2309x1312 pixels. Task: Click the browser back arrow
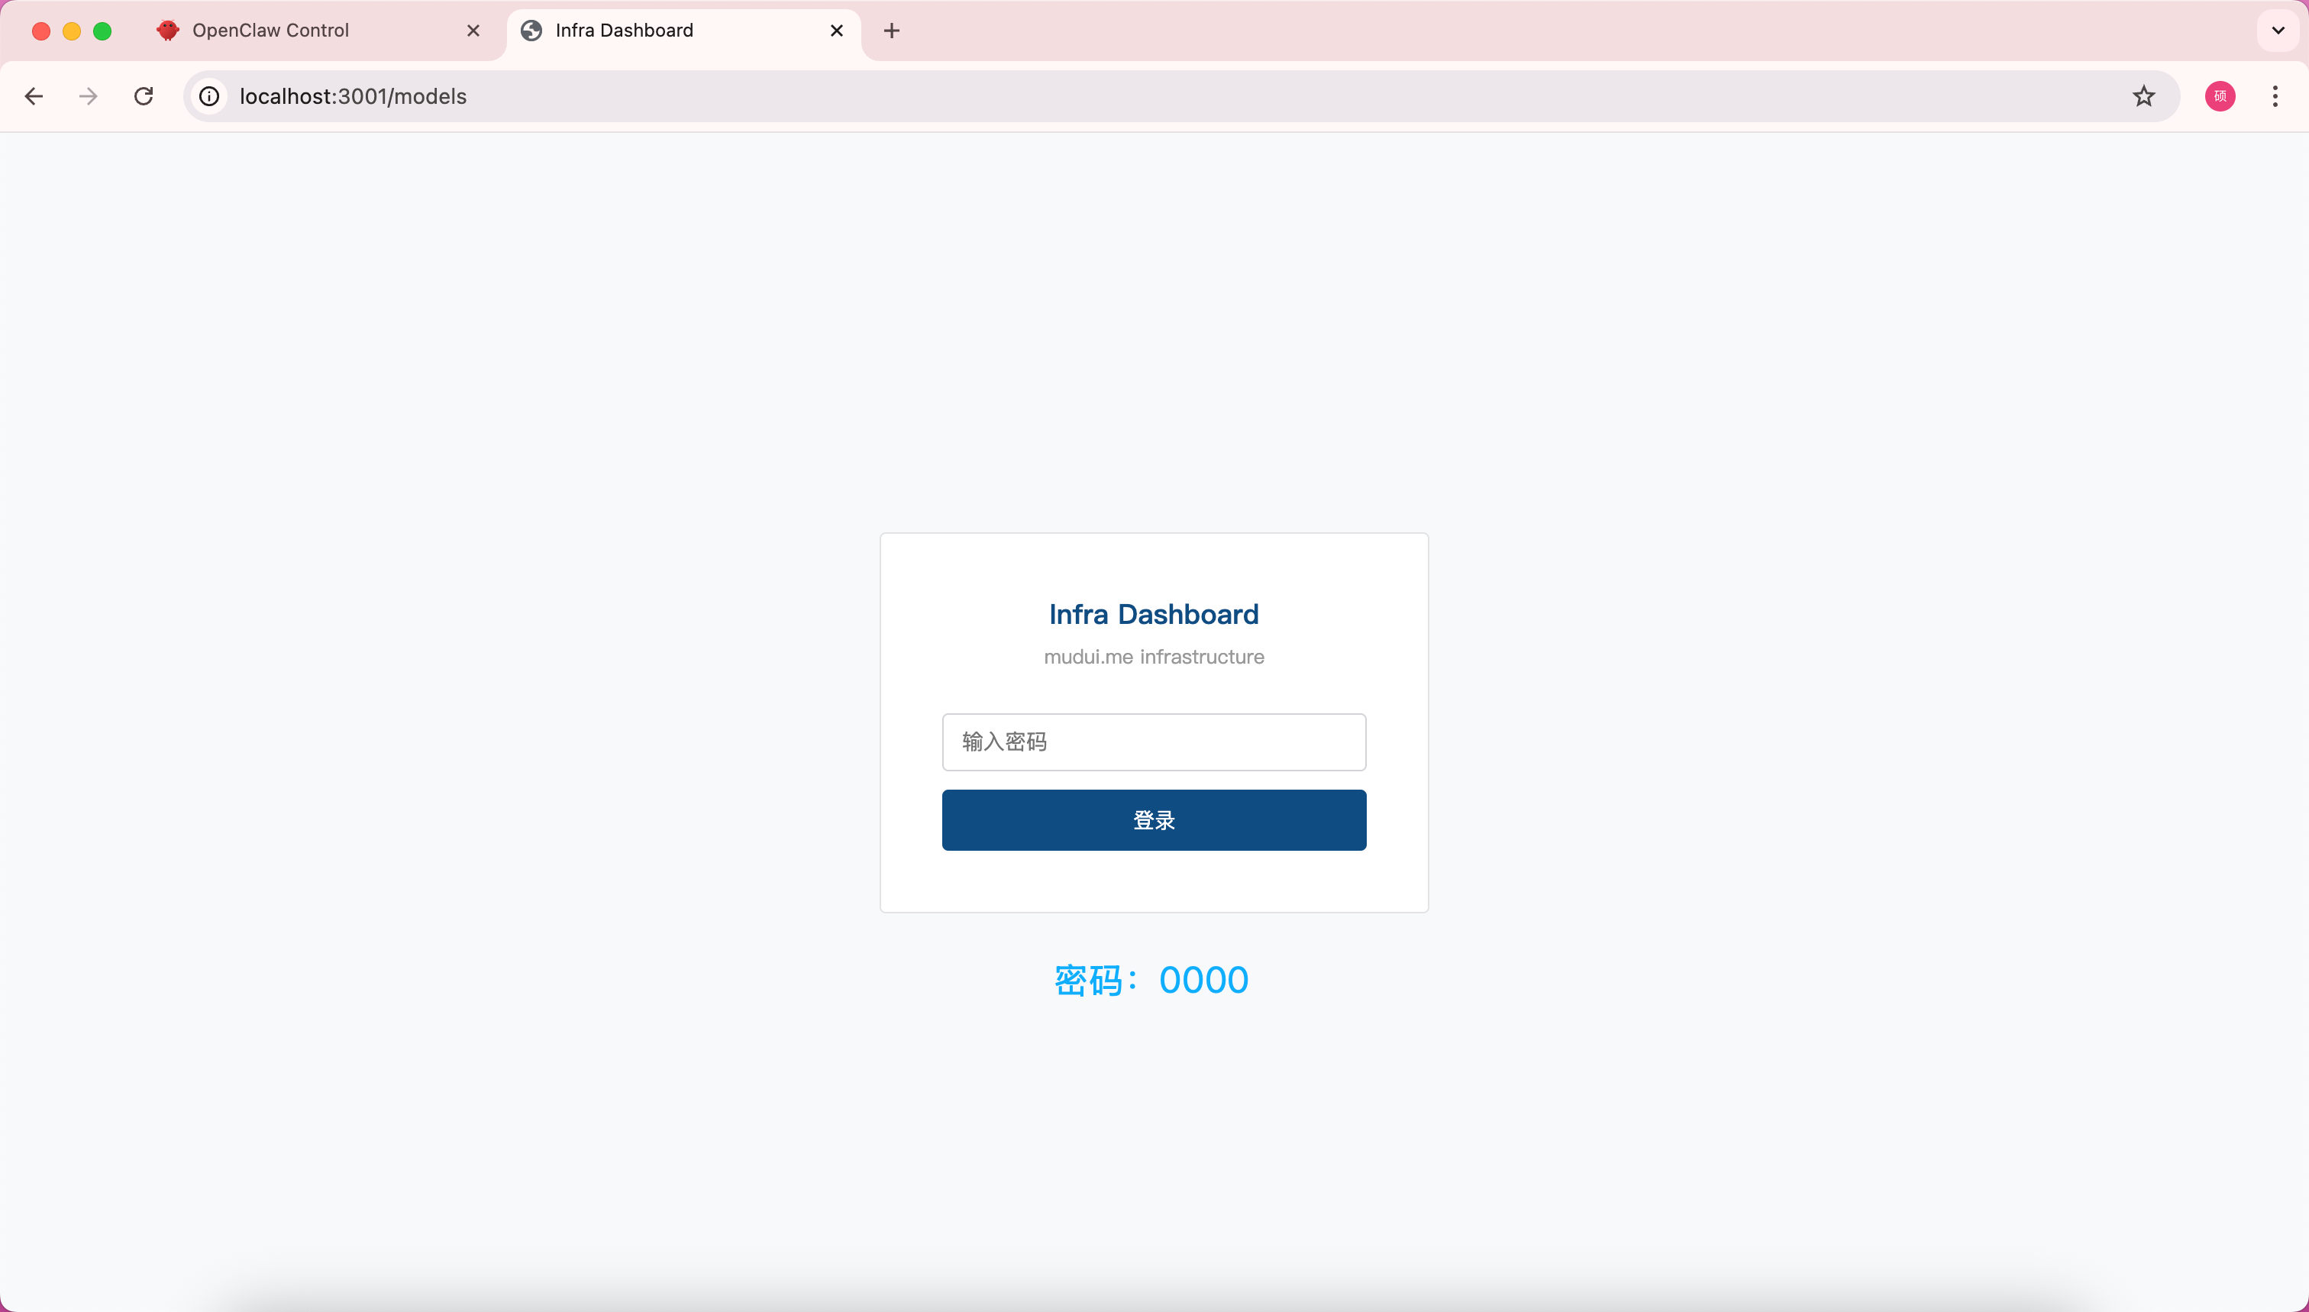coord(34,96)
